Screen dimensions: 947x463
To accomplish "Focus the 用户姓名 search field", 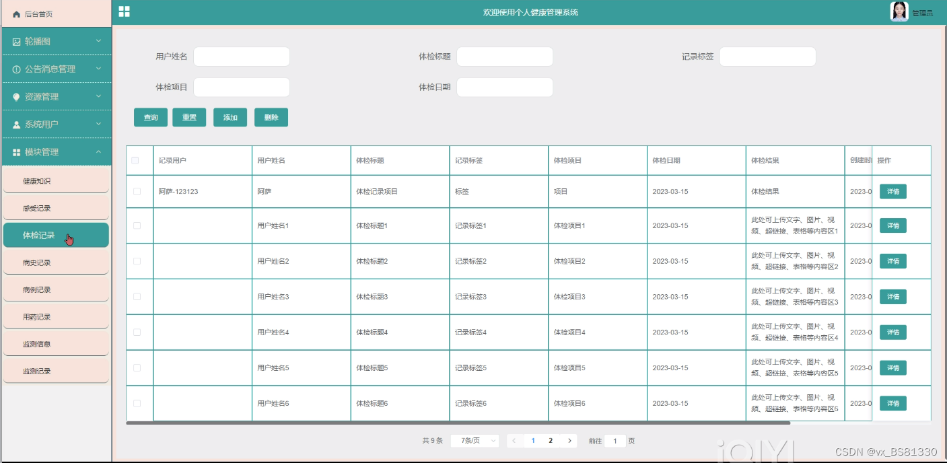I will coord(242,57).
